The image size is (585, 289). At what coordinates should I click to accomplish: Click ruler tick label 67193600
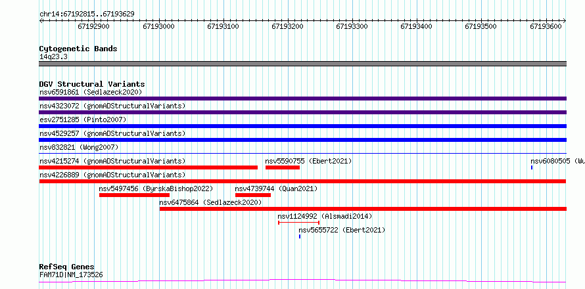pos(546,26)
